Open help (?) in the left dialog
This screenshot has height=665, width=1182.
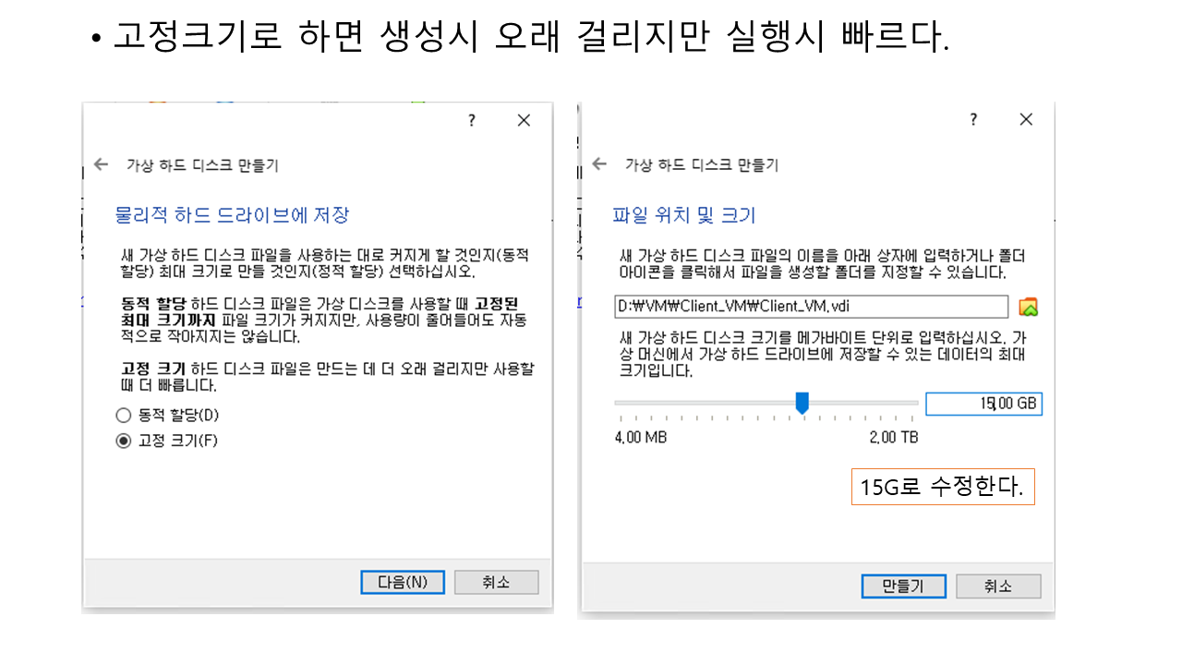pos(471,120)
